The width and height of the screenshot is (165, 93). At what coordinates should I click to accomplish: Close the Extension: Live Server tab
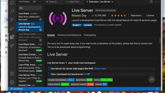pyautogui.click(x=112, y=2)
